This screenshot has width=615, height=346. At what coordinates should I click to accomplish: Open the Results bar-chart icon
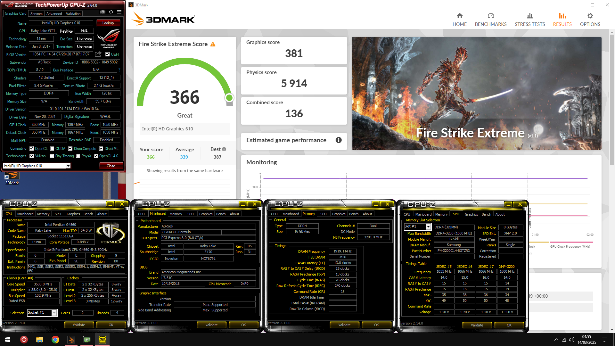click(x=562, y=16)
